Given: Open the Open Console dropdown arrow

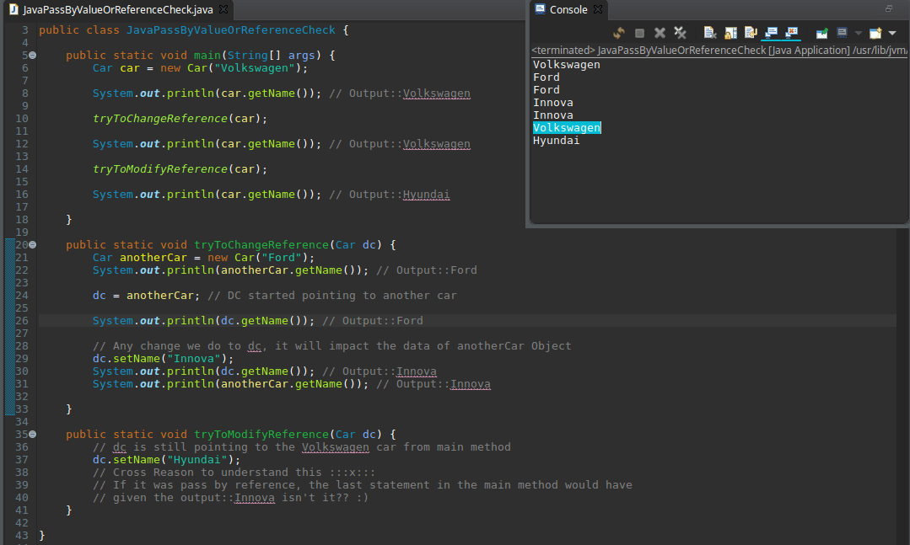Looking at the screenshot, I should coord(891,33).
